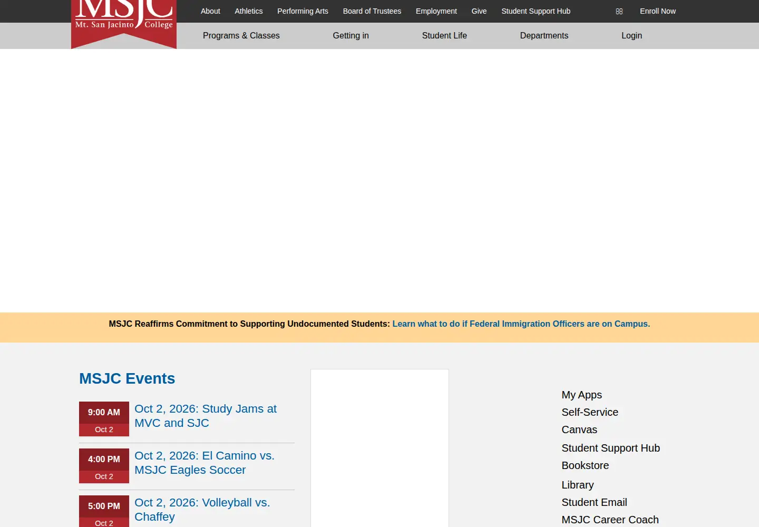Click the small grid icon beside Enroll Now
This screenshot has width=759, height=527.
click(x=619, y=11)
